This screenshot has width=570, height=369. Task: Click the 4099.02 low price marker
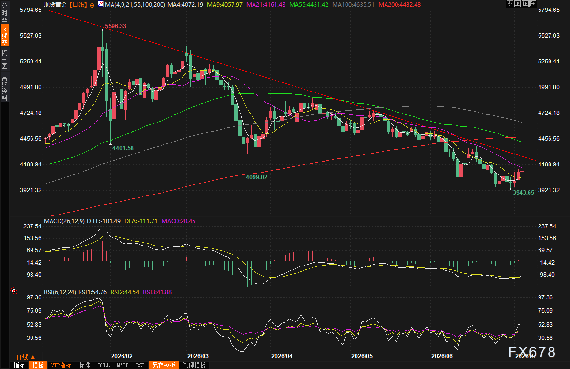pyautogui.click(x=257, y=177)
